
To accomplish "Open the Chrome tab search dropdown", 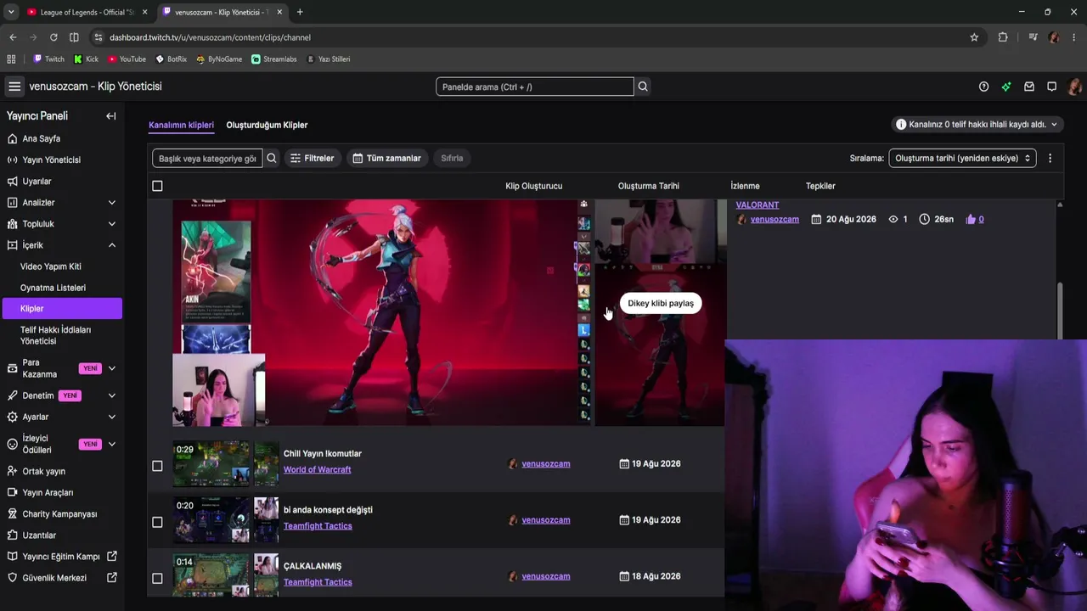I will click(11, 12).
